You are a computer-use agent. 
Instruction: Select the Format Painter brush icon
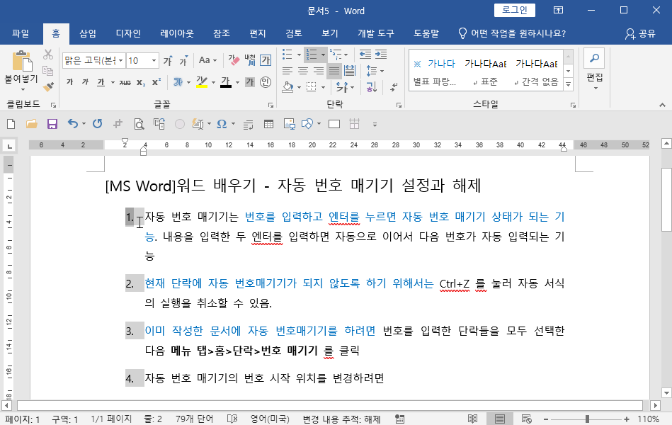click(48, 86)
